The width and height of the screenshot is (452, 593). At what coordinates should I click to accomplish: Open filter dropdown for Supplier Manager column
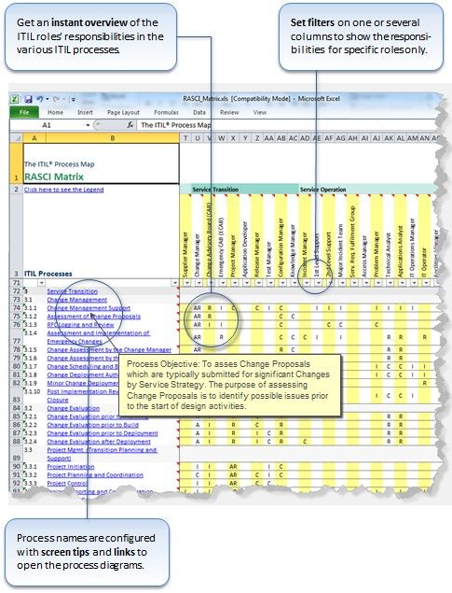click(186, 283)
